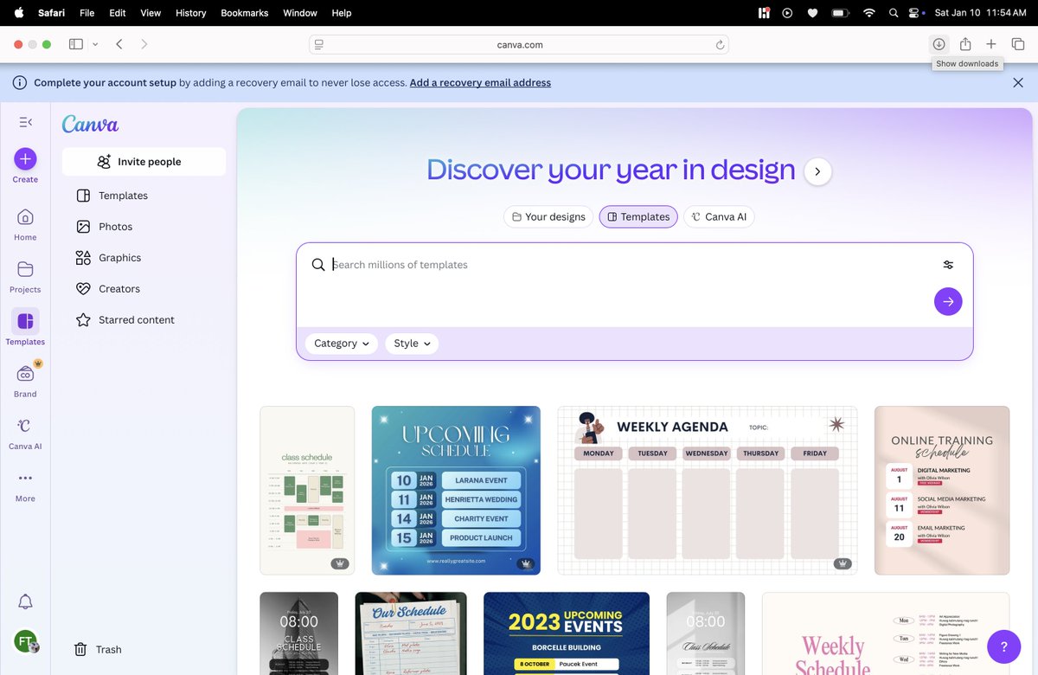Viewport: 1038px width, 675px height.
Task: Select the Templates pill tab
Action: [638, 216]
